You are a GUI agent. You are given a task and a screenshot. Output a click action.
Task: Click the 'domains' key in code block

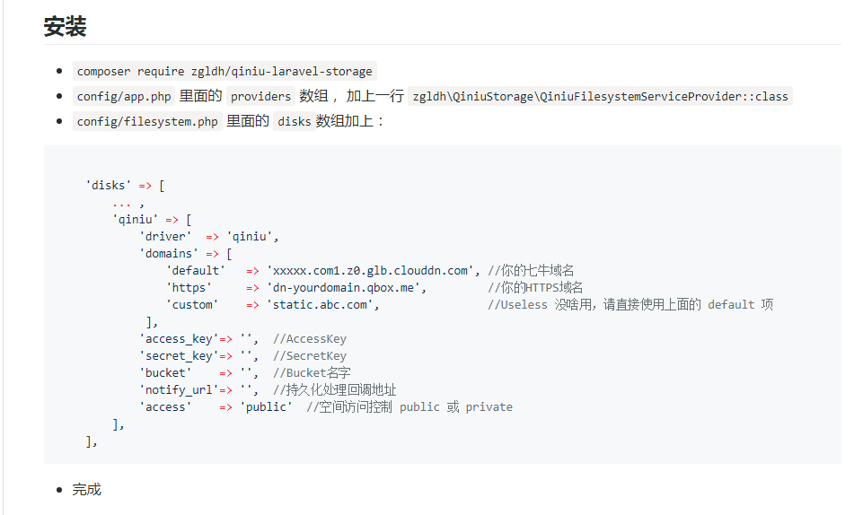(x=170, y=253)
